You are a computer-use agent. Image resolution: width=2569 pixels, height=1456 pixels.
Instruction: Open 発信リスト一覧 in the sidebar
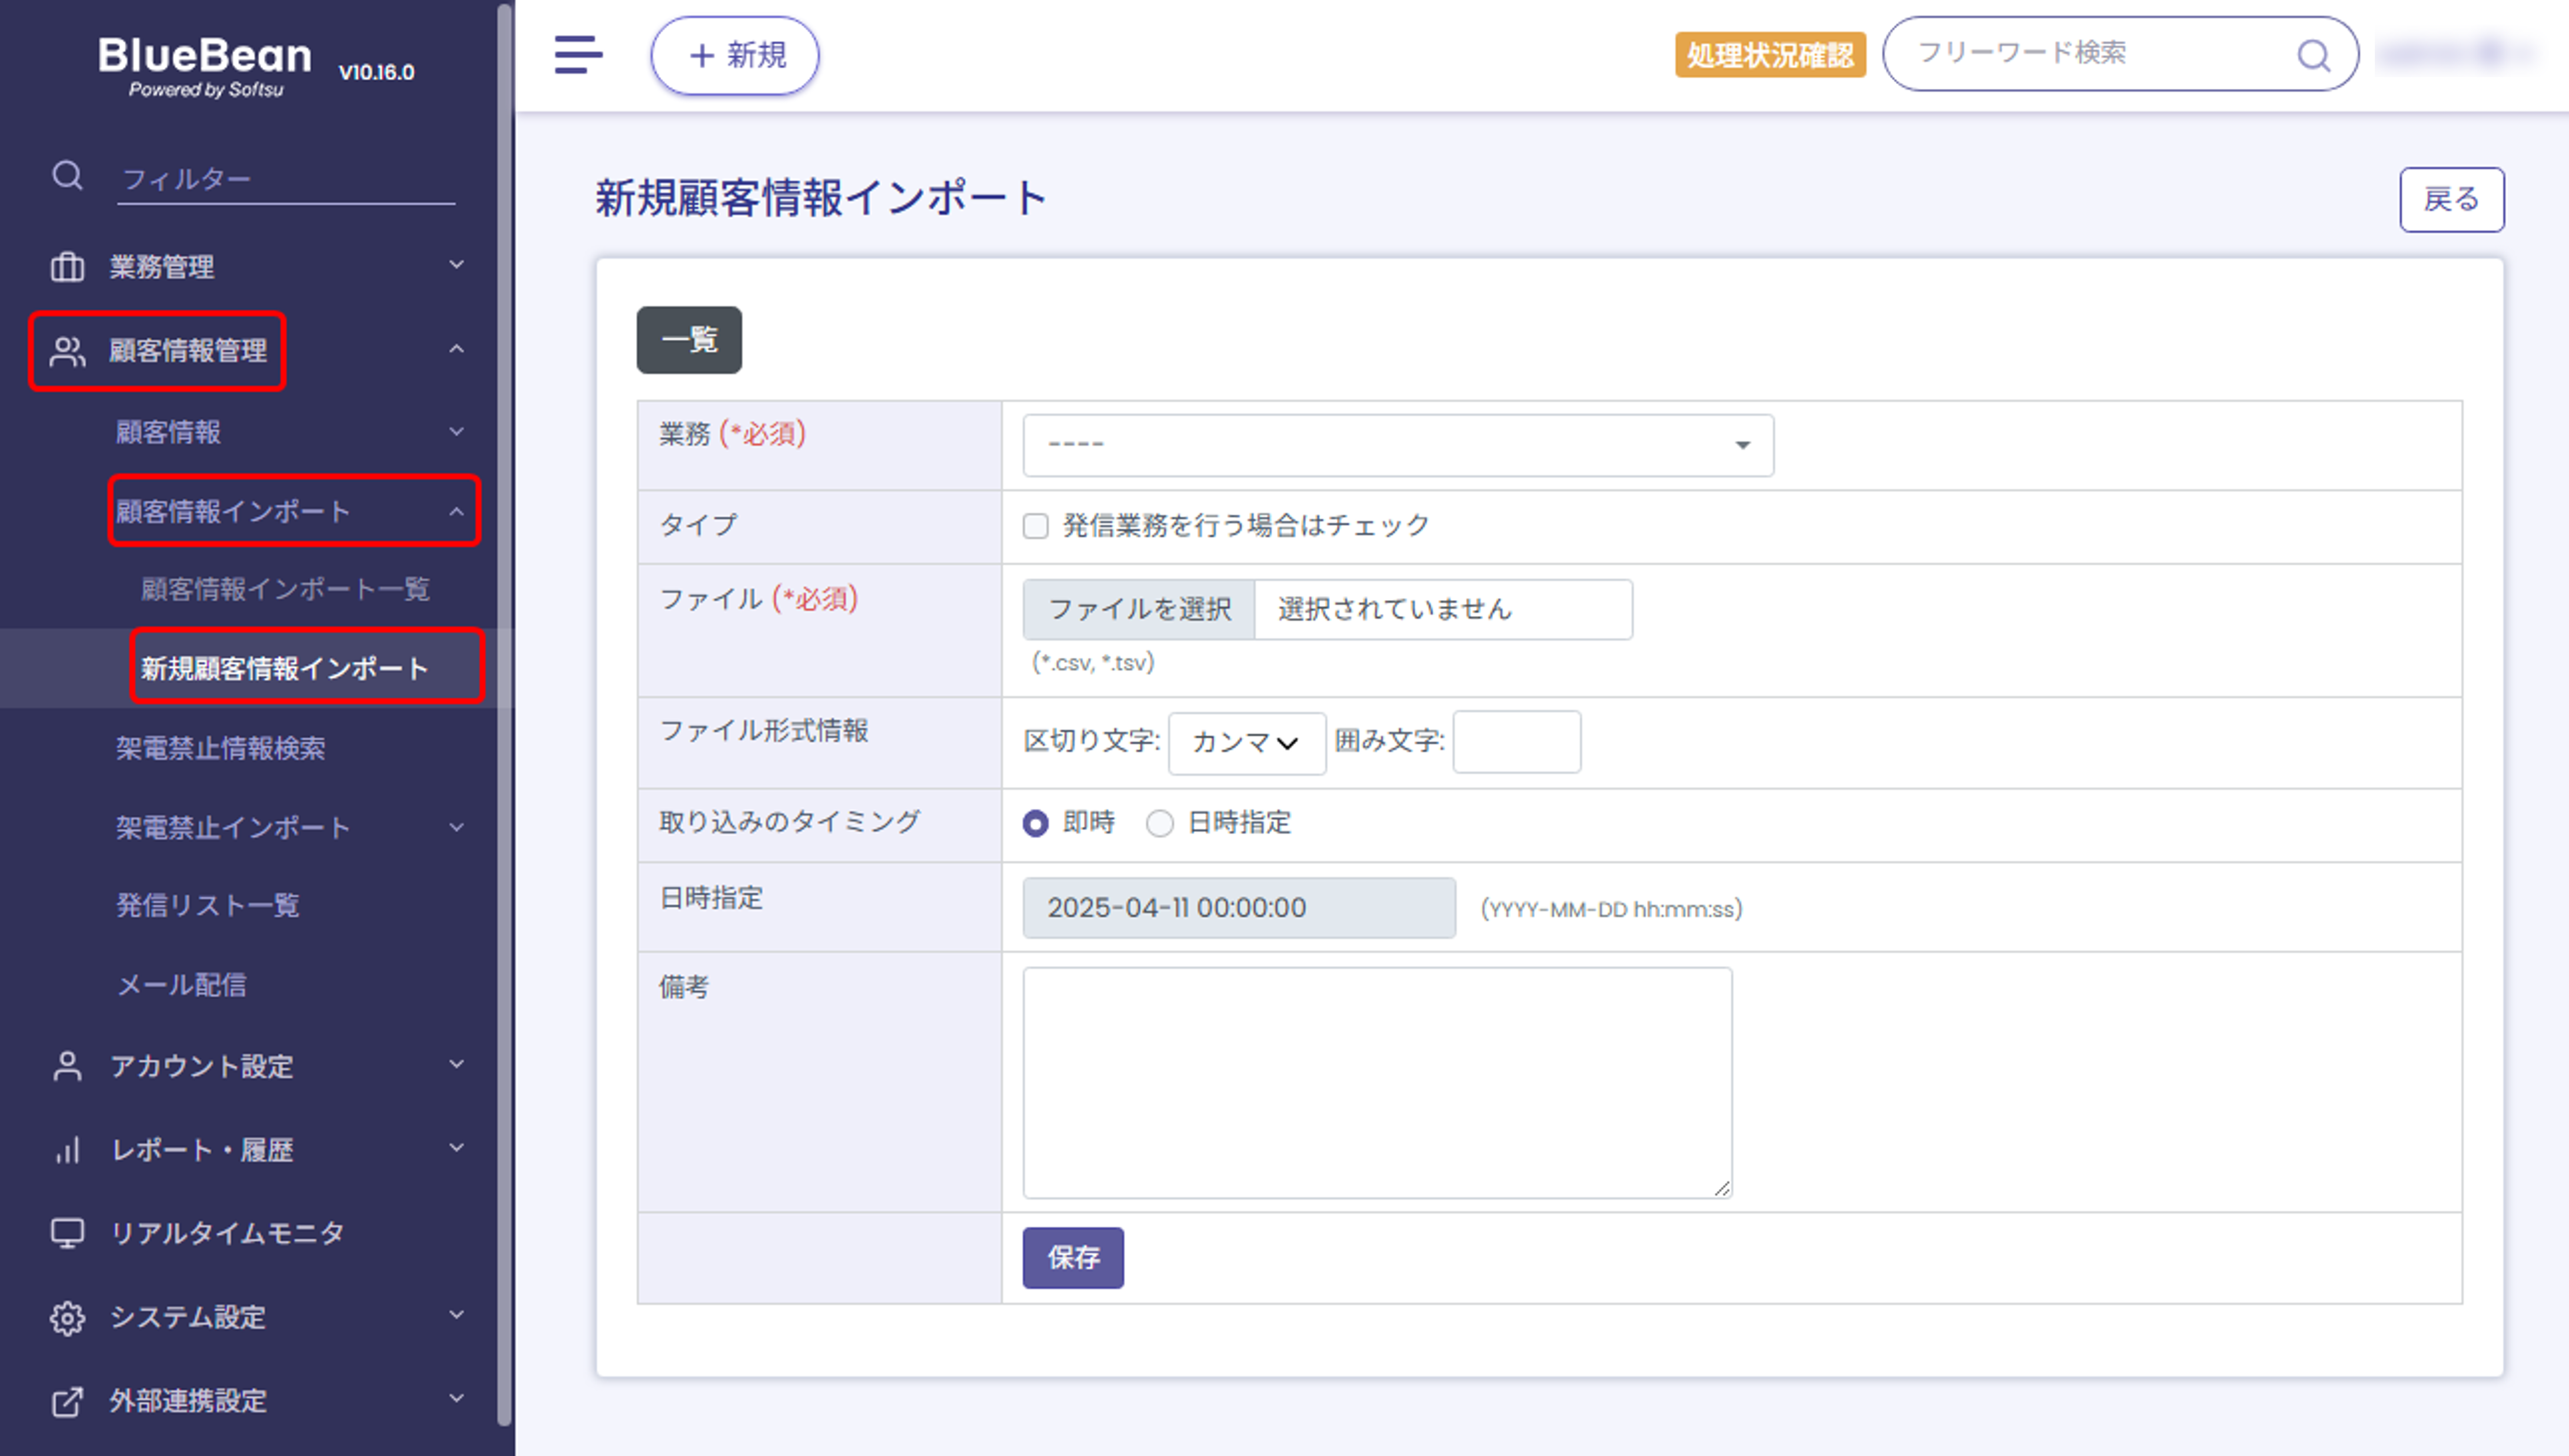pyautogui.click(x=207, y=905)
